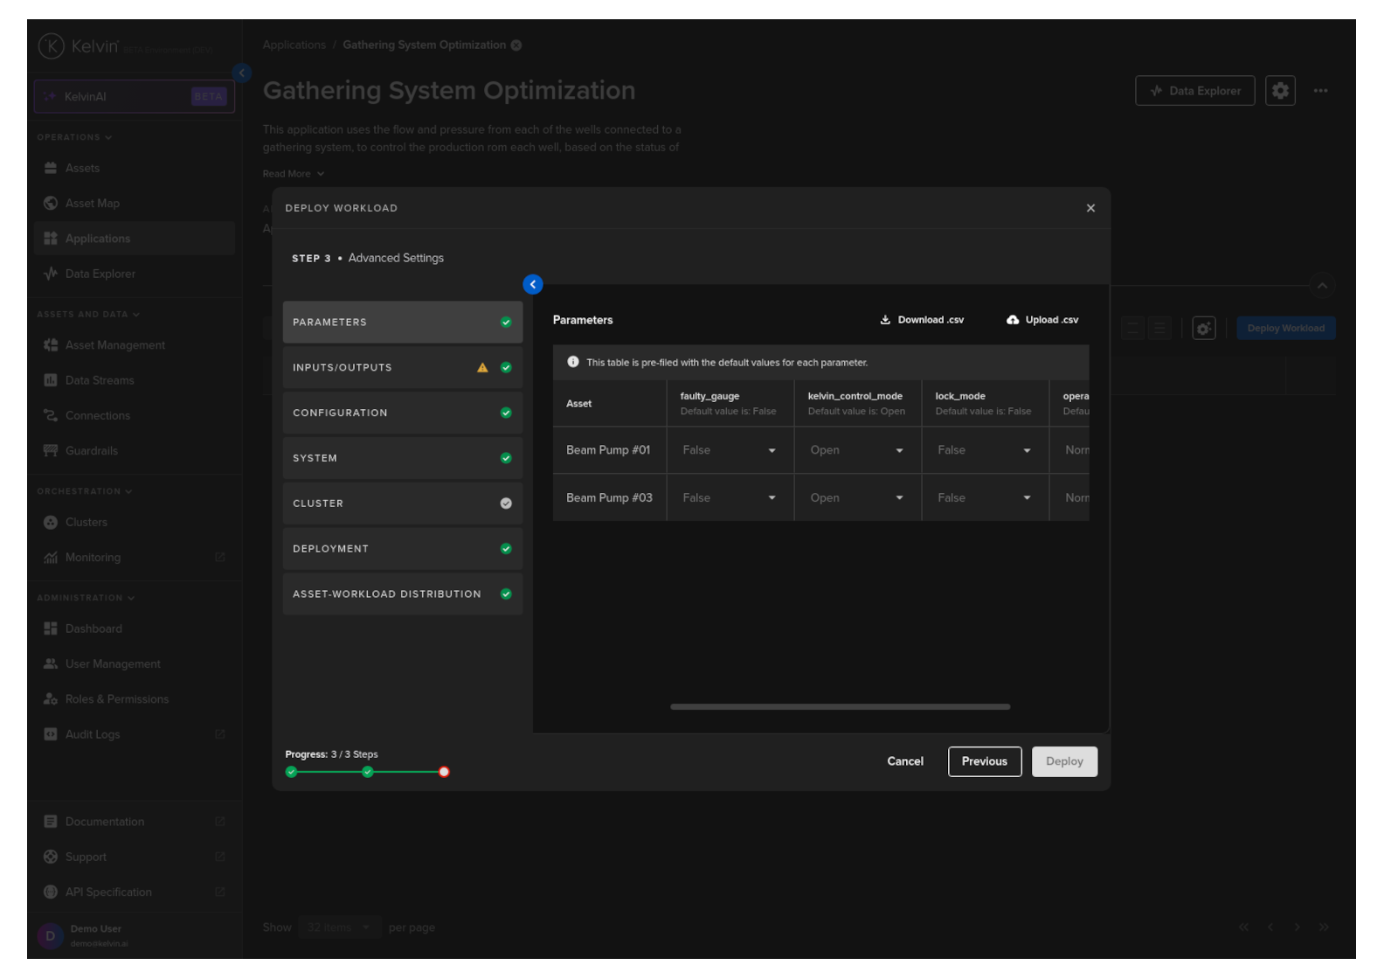Click the Download .csv icon button

(x=884, y=320)
